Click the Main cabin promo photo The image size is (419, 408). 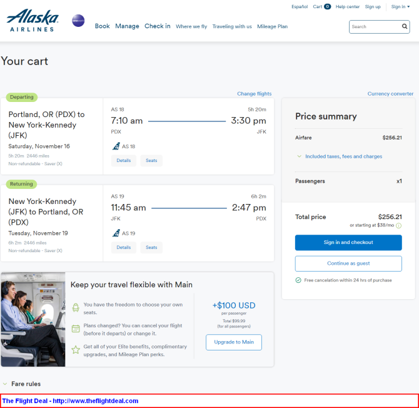point(33,319)
